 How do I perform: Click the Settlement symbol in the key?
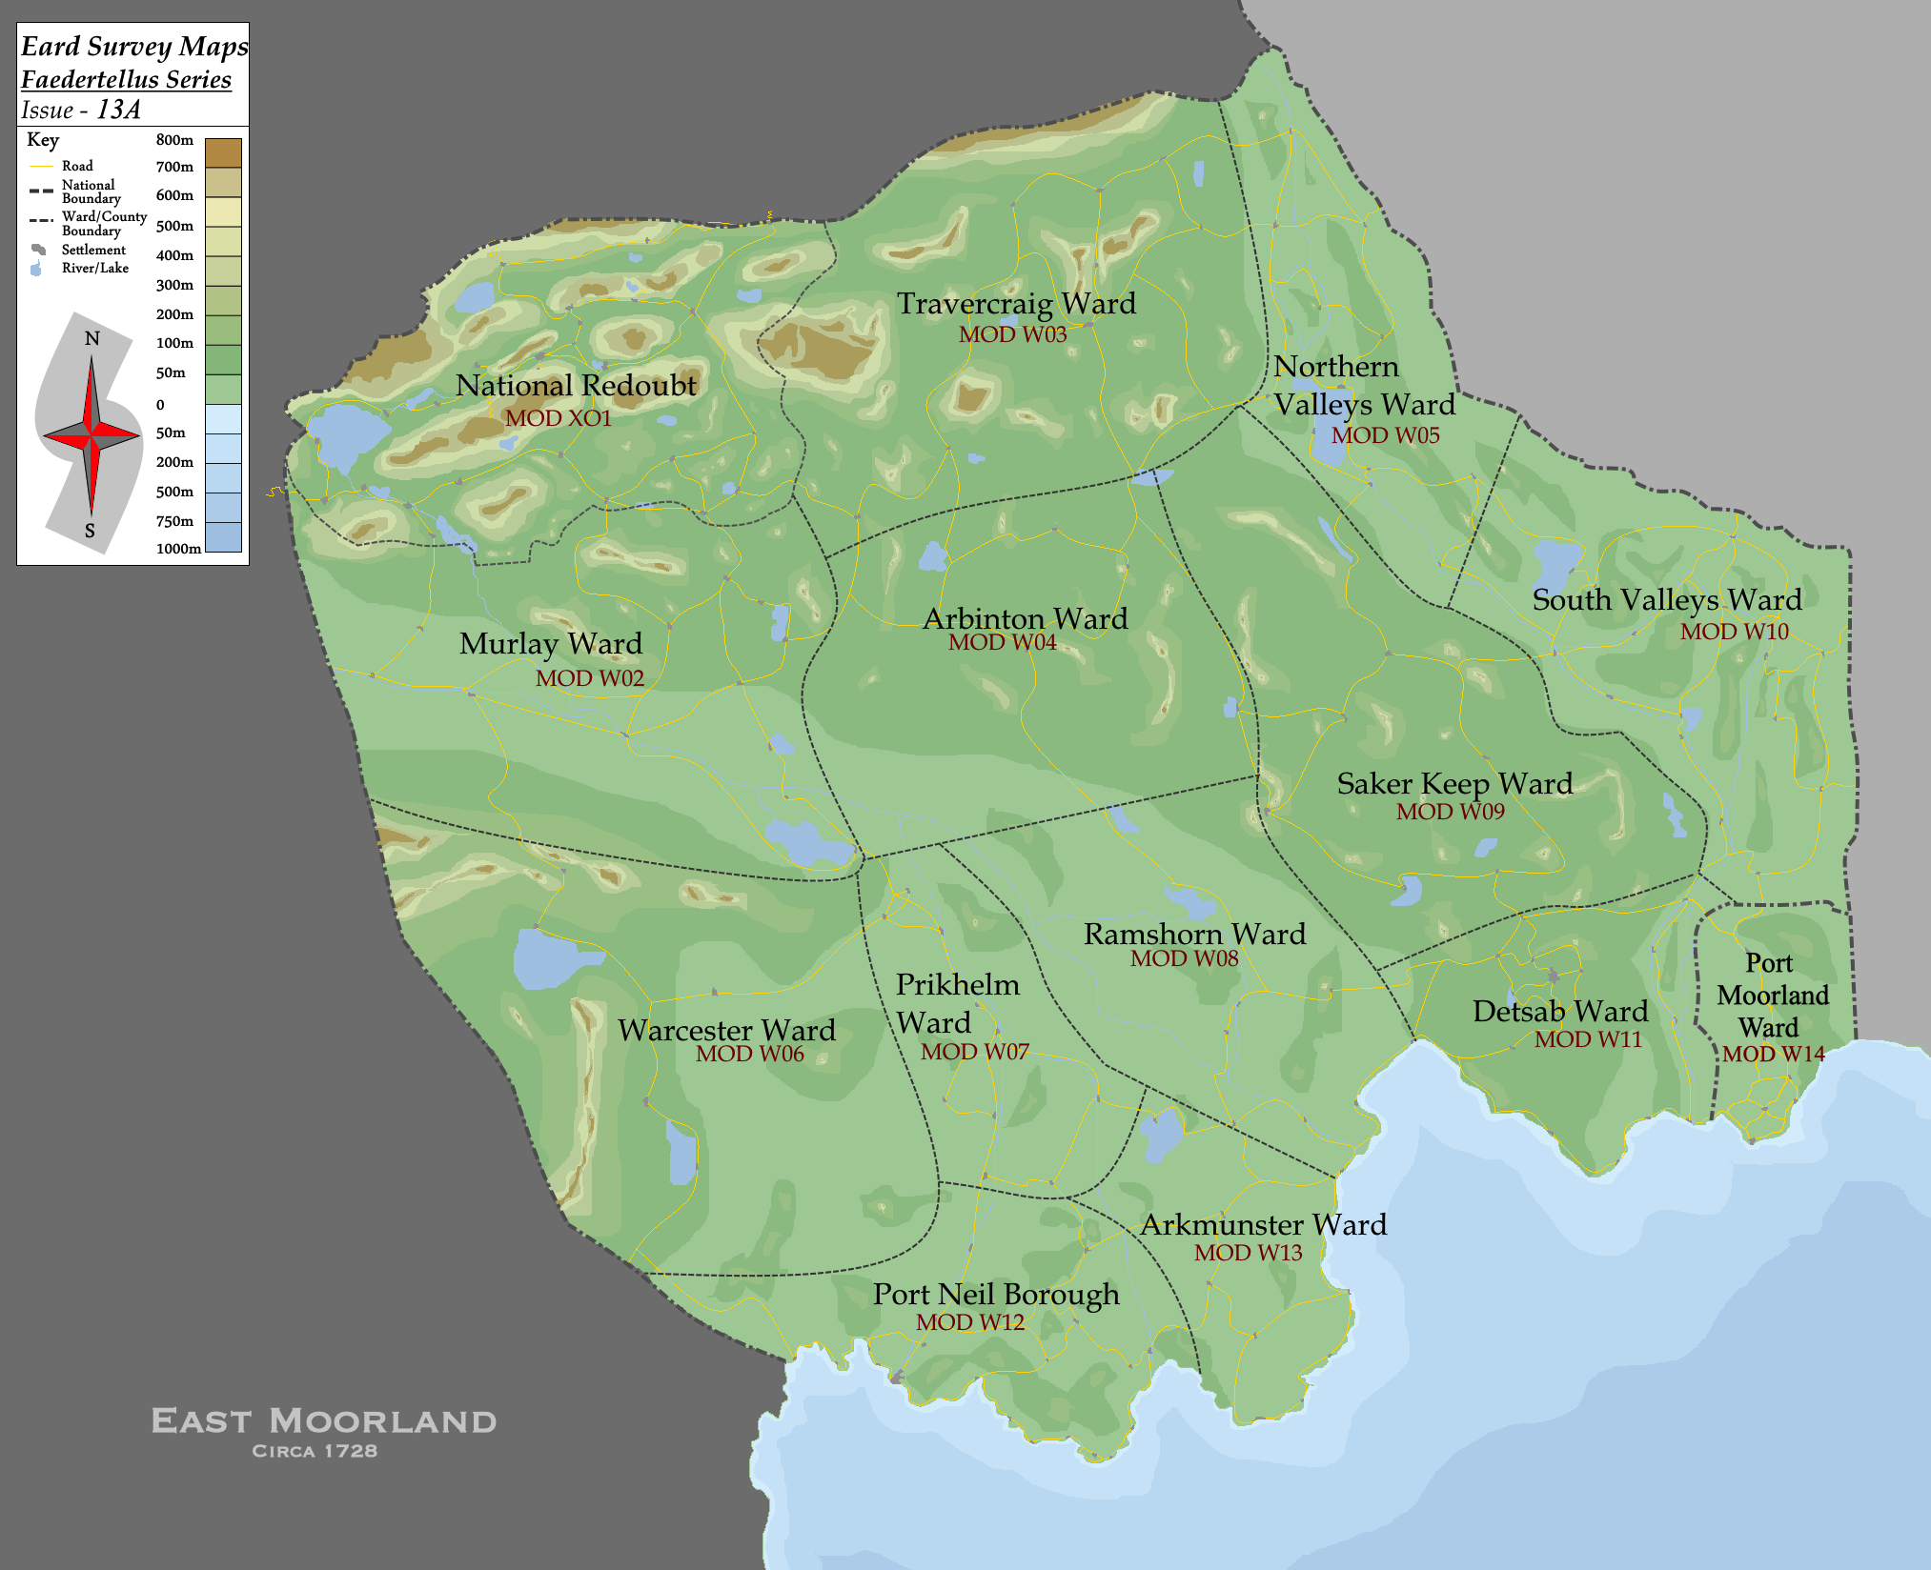(39, 250)
